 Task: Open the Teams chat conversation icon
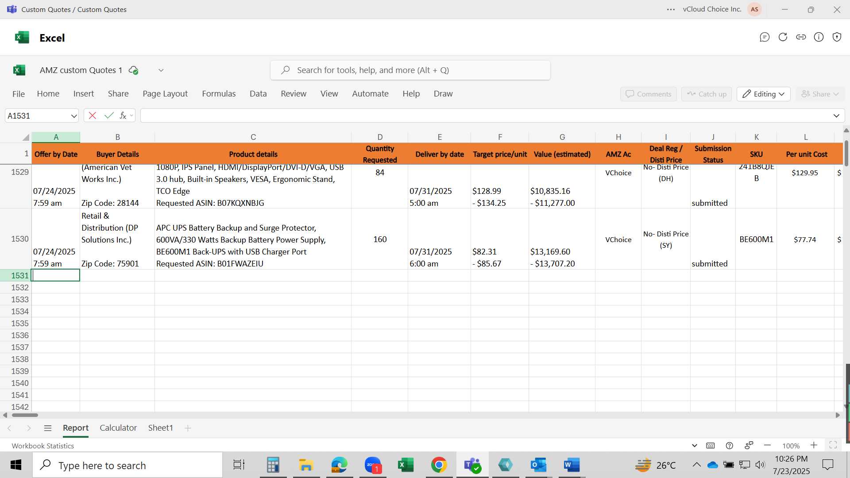[765, 37]
